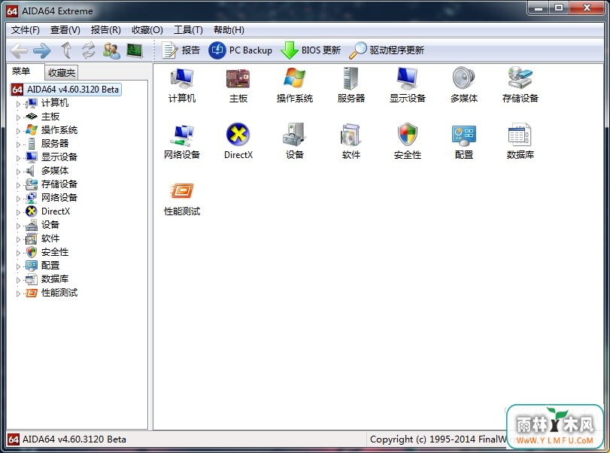Go back with the left arrow toolbar button
610x453 pixels.
19,50
